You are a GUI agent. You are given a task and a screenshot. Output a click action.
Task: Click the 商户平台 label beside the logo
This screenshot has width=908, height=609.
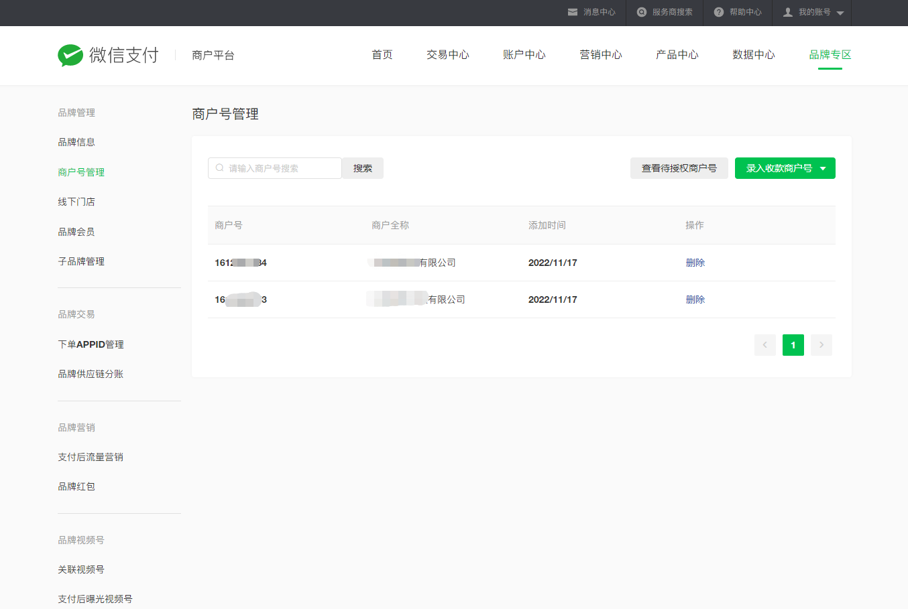(213, 55)
